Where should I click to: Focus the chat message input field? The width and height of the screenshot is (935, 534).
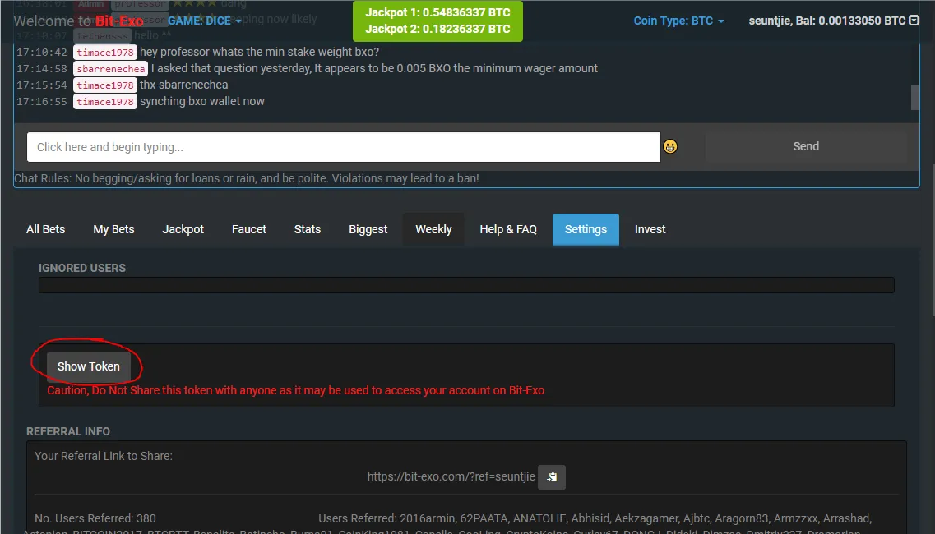click(344, 147)
